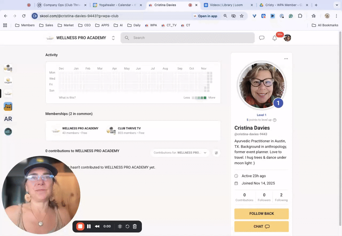342x236 pixels.
Task: View the 0 Contributions count
Action: [244, 197]
